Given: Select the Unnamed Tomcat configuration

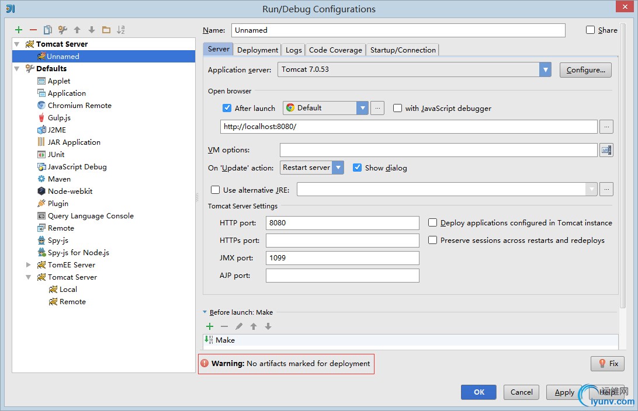Looking at the screenshot, I should [x=104, y=56].
